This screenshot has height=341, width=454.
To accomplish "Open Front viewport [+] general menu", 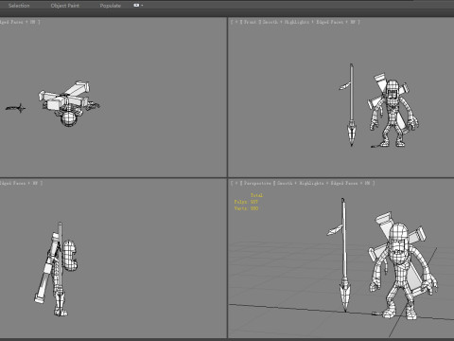I will (236, 22).
